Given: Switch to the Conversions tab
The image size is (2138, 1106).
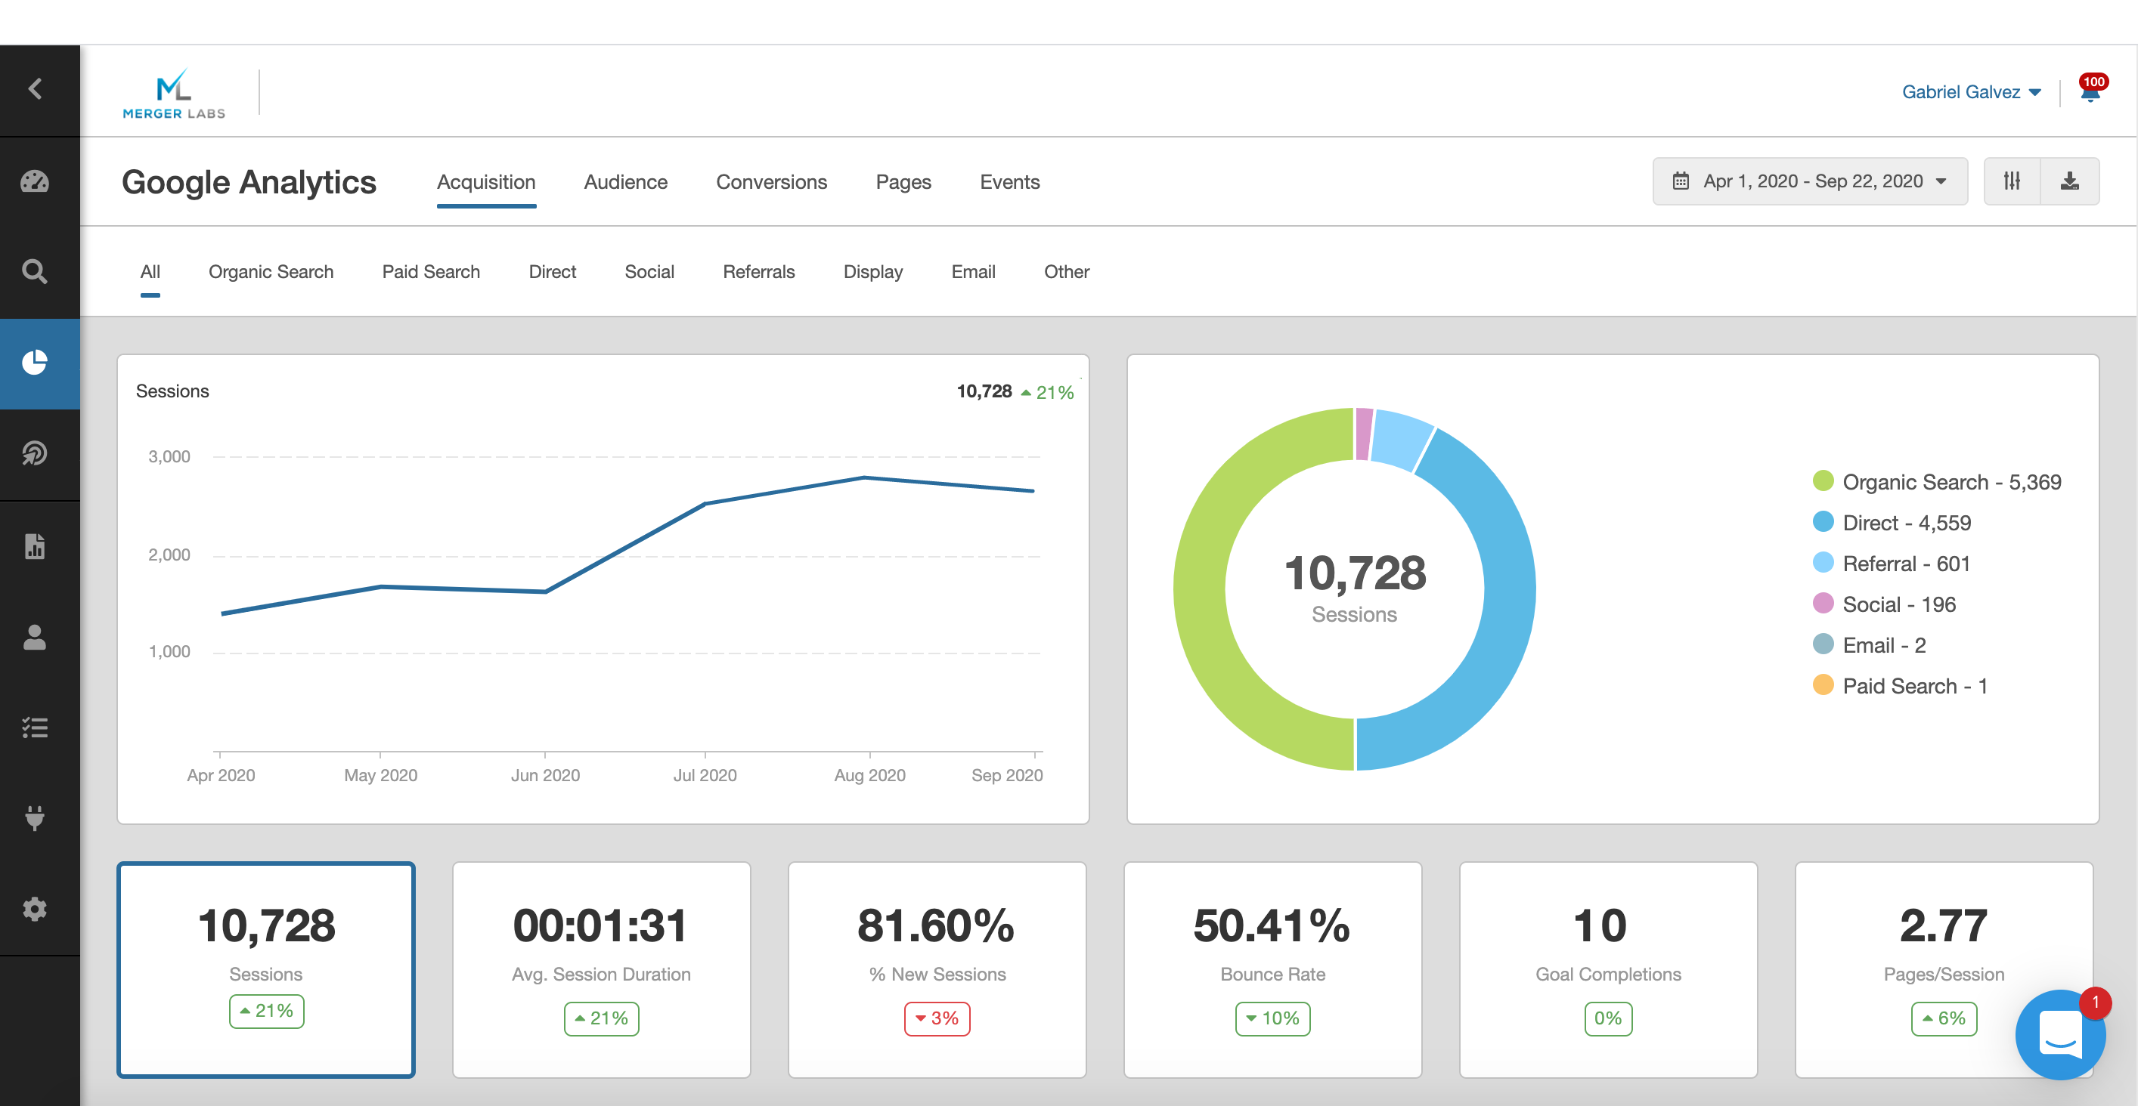Looking at the screenshot, I should point(772,181).
